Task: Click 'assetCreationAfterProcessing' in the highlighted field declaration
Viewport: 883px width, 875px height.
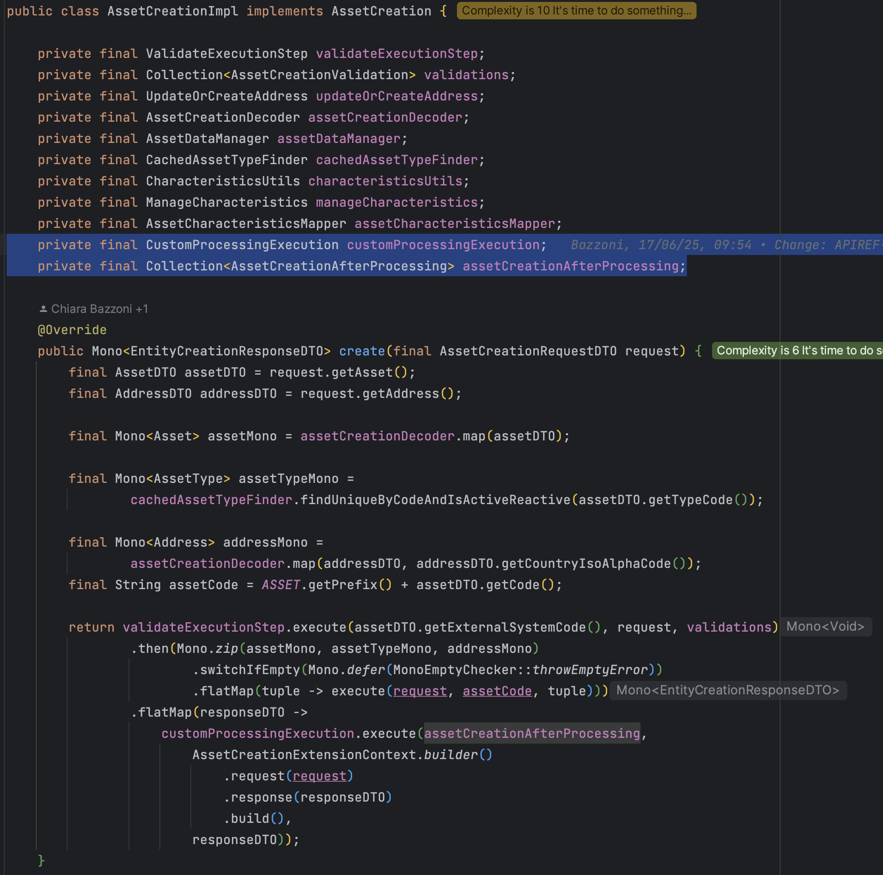Action: (x=570, y=266)
